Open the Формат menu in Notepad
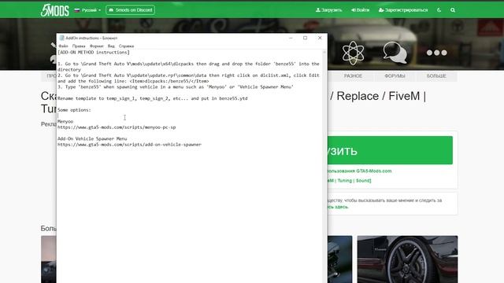This screenshot has width=504, height=283. 96,46
